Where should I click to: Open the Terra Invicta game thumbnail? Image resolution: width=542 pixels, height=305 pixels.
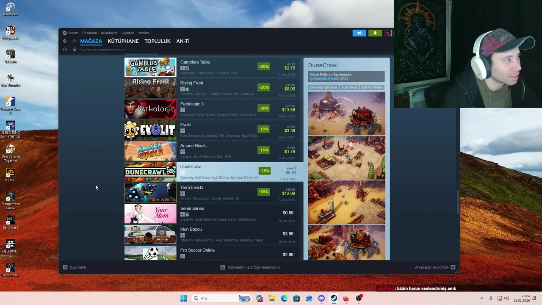[x=150, y=193]
